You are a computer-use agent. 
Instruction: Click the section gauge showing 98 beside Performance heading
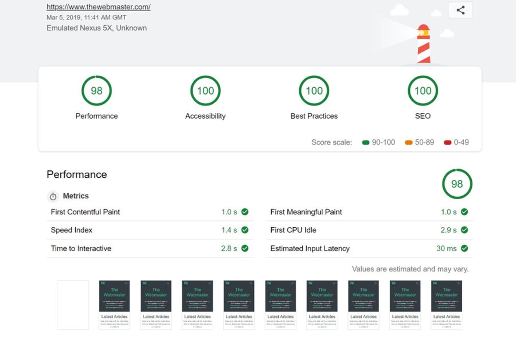point(457,184)
